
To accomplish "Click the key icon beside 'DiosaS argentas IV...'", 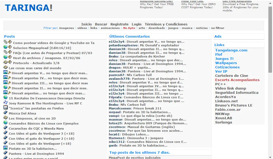I will click(x=9, y=78).
